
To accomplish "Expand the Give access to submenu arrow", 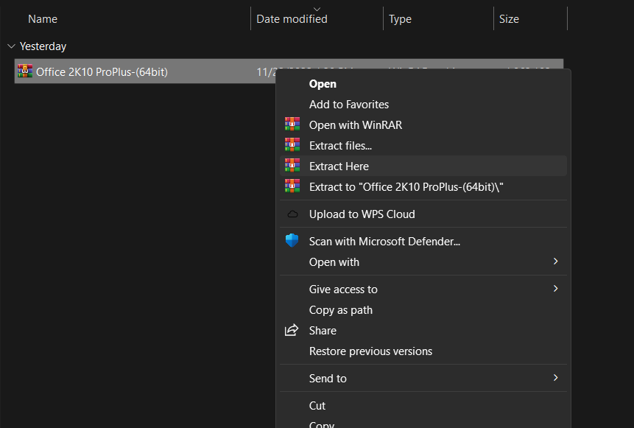I will tap(555, 289).
